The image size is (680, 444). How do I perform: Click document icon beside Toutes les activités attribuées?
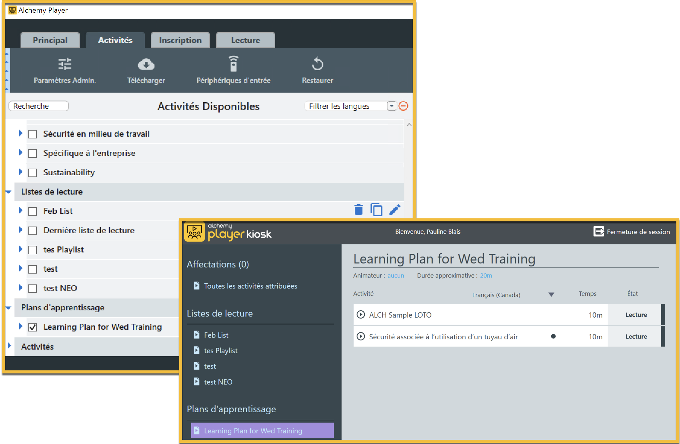196,285
